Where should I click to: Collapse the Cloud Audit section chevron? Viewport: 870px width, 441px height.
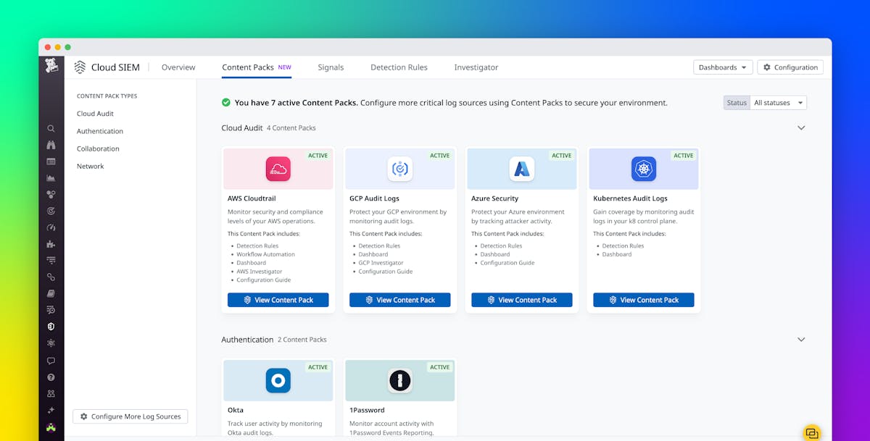tap(801, 127)
